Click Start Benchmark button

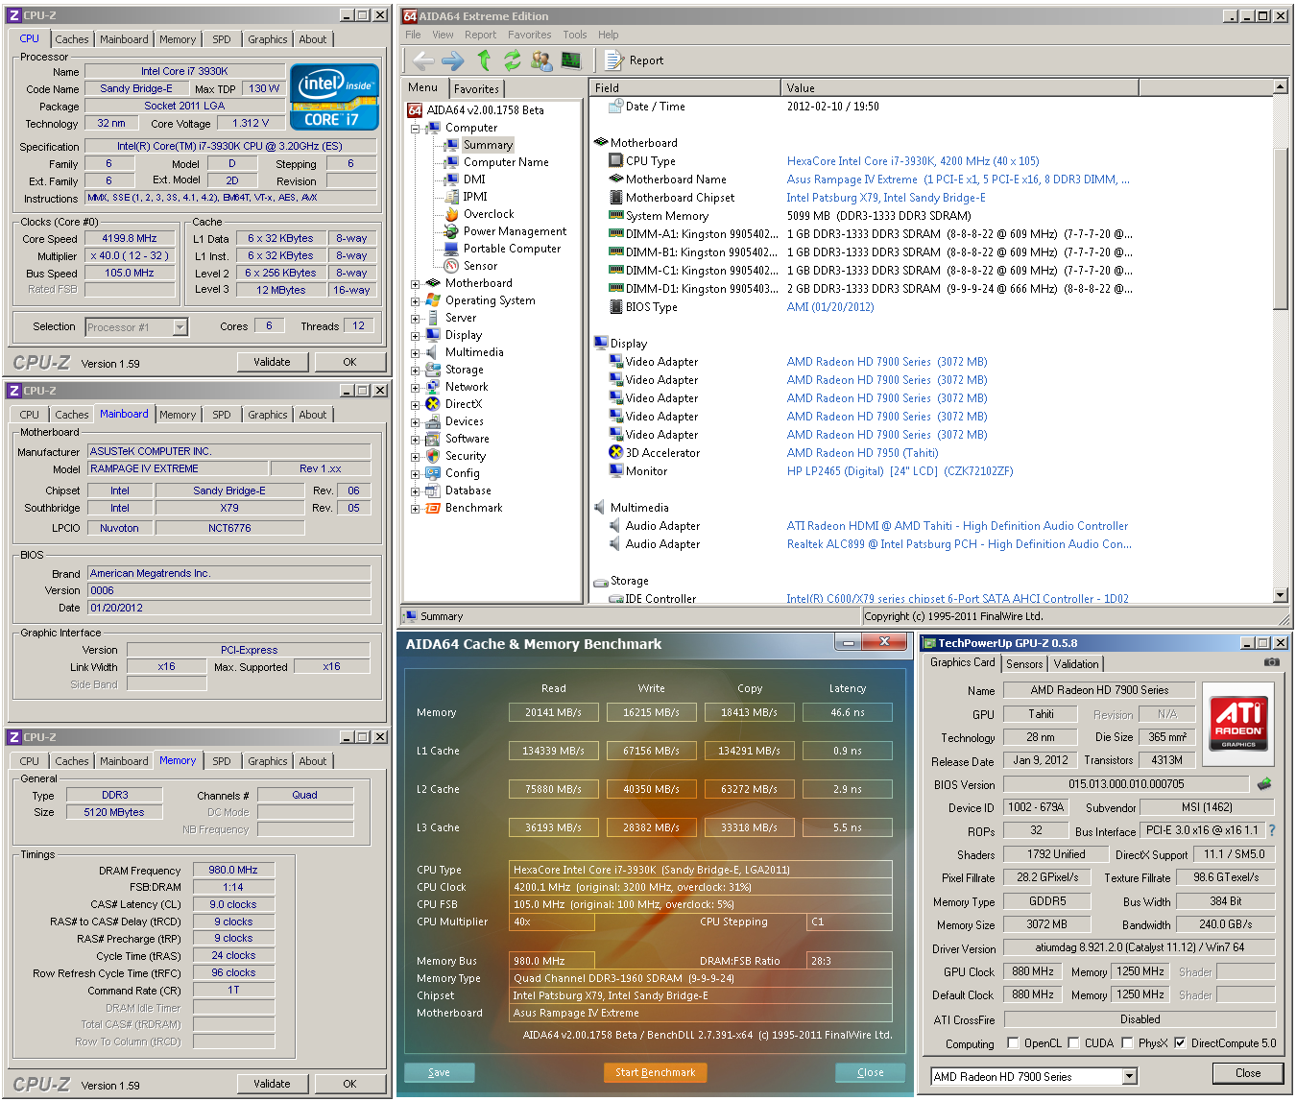click(x=655, y=1072)
